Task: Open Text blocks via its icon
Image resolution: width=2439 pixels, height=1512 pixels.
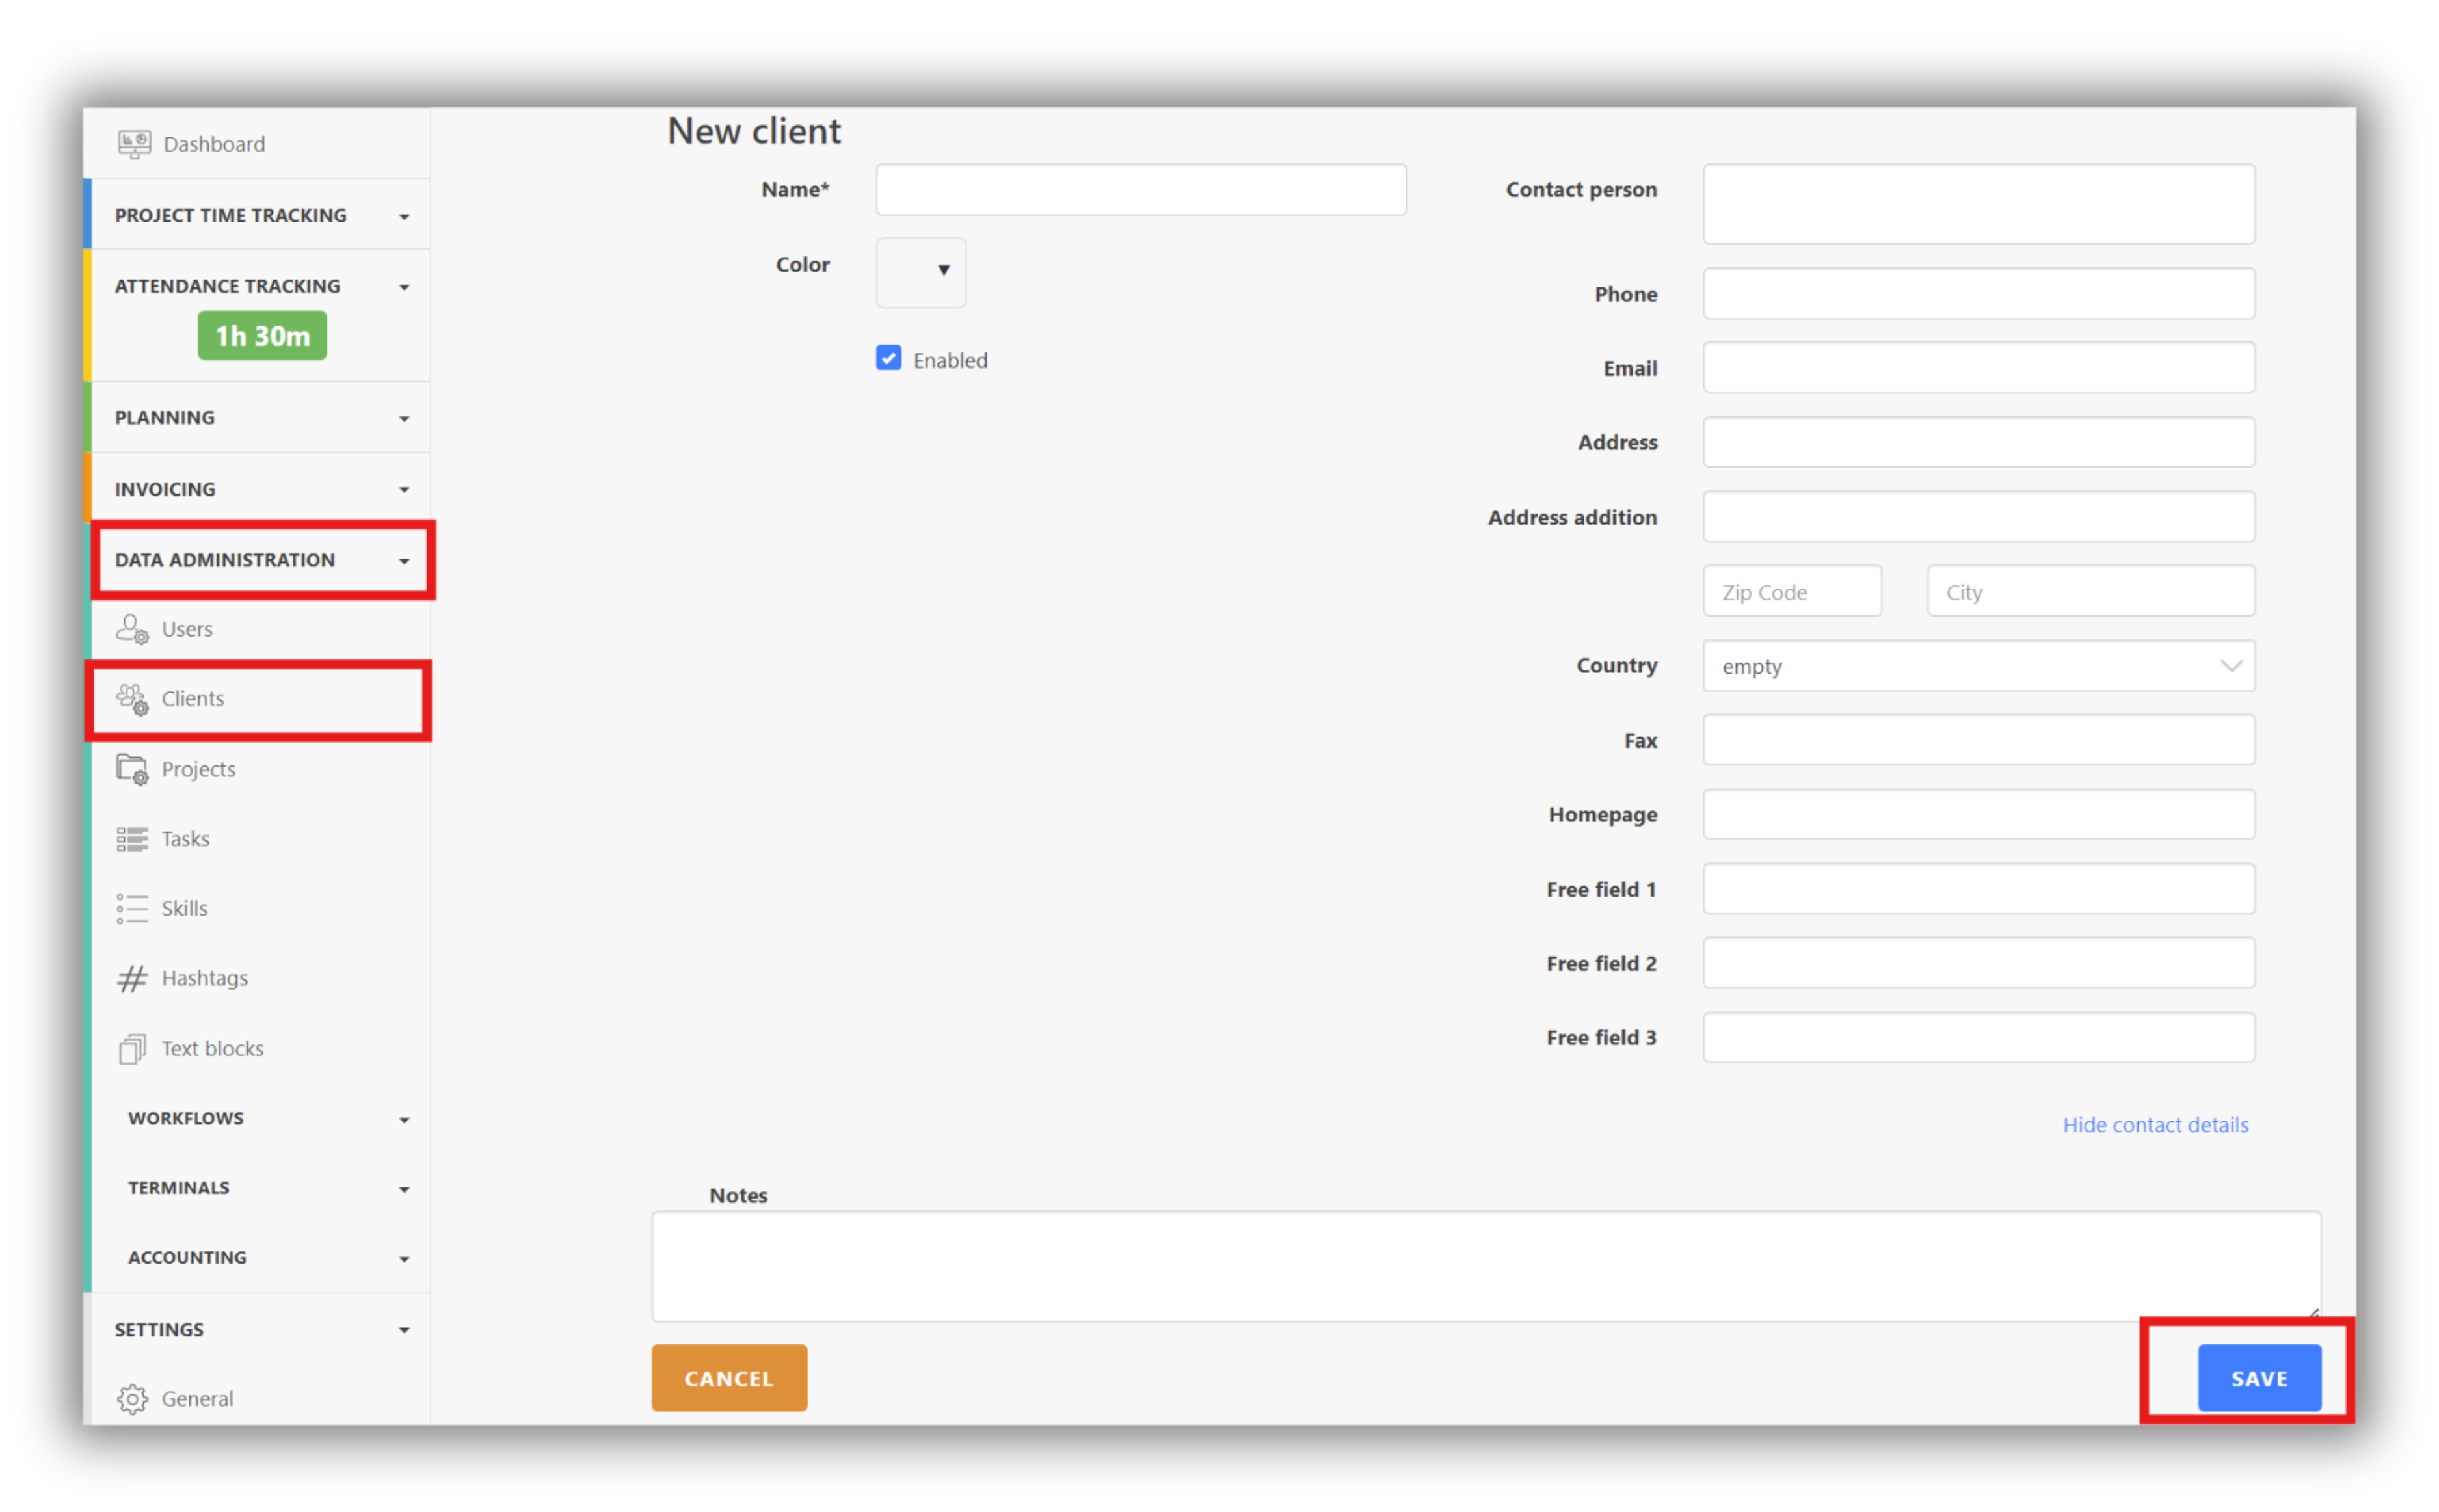Action: tap(132, 1048)
